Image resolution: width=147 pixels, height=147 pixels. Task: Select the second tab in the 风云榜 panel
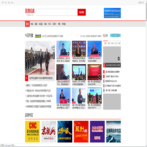pos(109,43)
